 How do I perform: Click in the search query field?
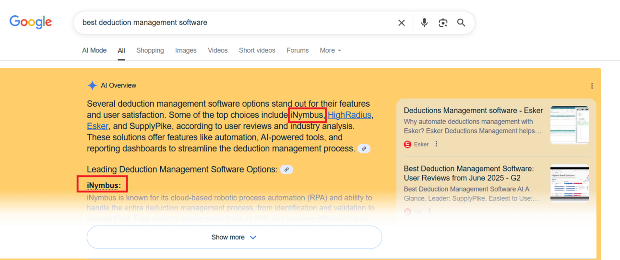(x=235, y=23)
